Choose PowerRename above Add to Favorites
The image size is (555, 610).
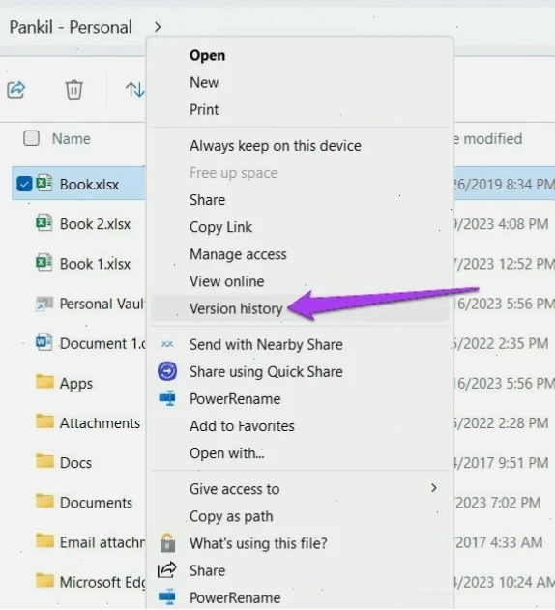tap(235, 399)
